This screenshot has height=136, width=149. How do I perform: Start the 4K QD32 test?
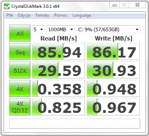(20, 107)
